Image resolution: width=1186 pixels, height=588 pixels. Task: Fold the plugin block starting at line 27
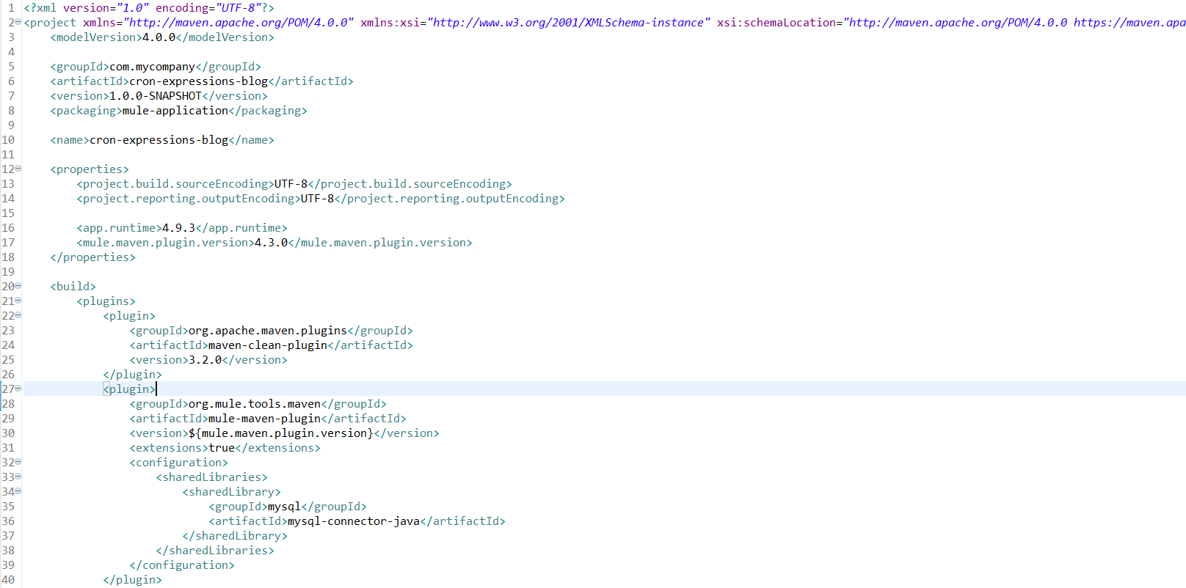(18, 389)
